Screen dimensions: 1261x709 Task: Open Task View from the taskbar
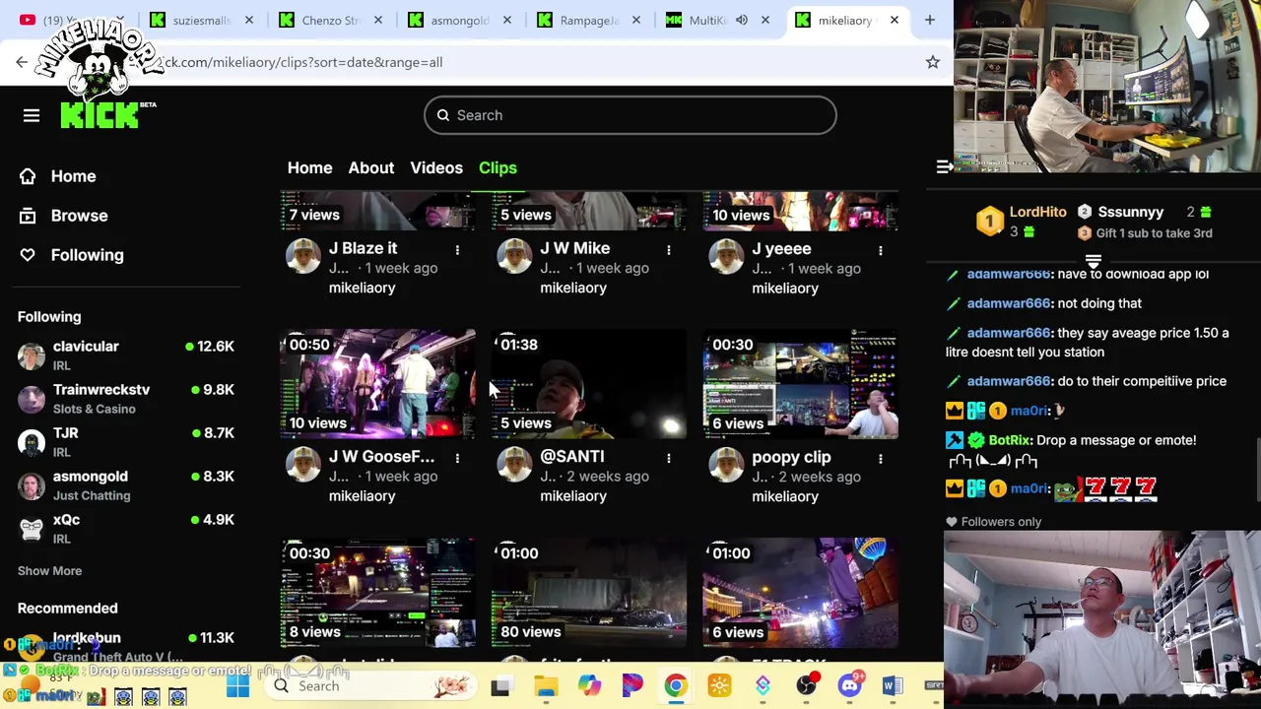click(500, 685)
